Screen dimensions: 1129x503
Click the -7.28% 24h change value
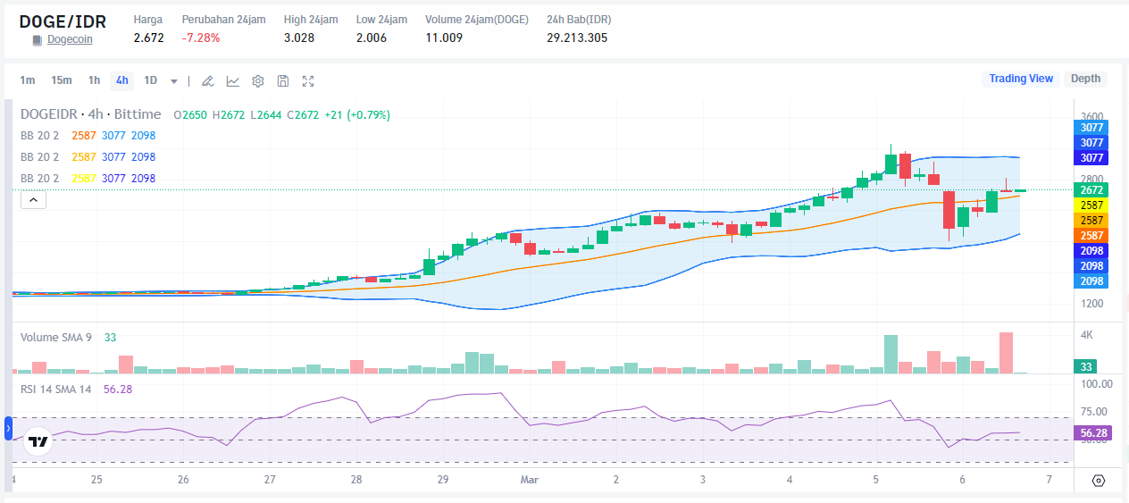[x=200, y=38]
